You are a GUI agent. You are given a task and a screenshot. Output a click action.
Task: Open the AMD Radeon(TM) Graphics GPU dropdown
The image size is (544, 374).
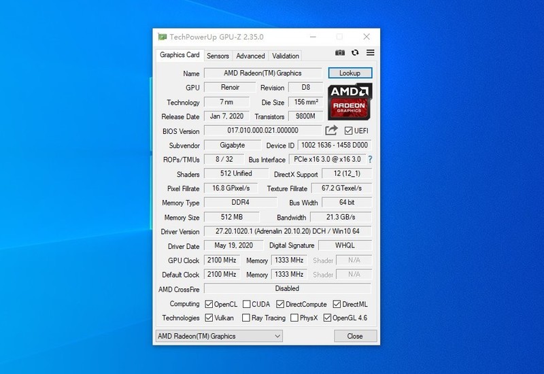(219, 336)
